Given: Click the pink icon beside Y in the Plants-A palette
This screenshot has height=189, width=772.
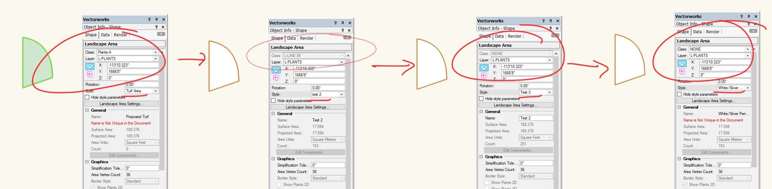Looking at the screenshot, I should click(x=90, y=74).
